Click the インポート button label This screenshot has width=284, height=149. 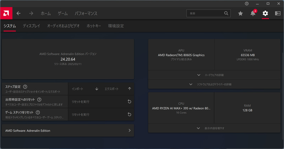[x=77, y=89]
